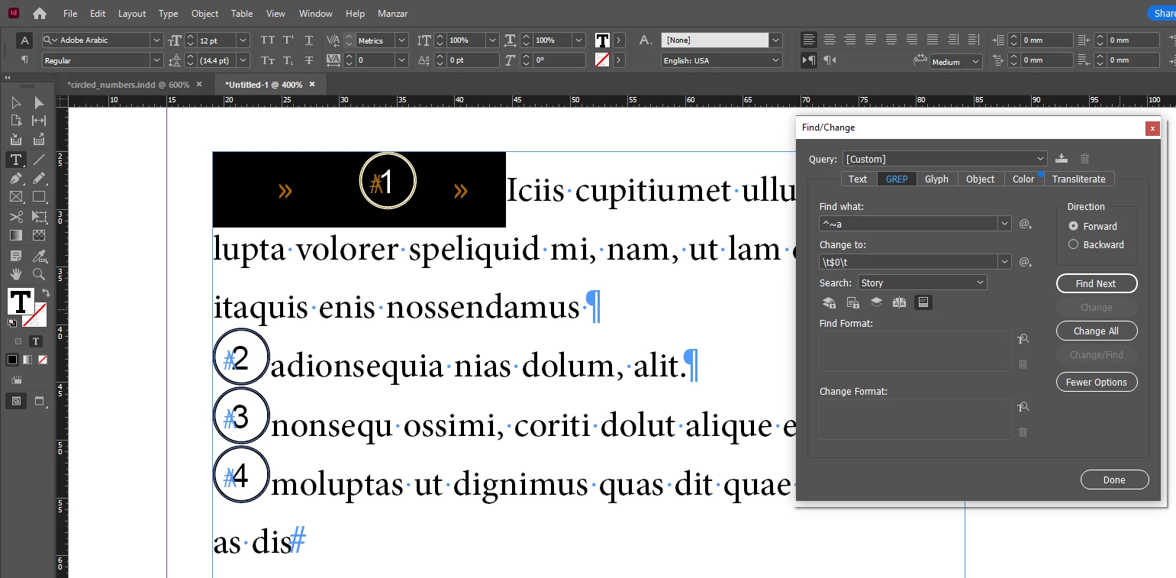Select the Page tool
The image size is (1176, 578).
click(15, 121)
